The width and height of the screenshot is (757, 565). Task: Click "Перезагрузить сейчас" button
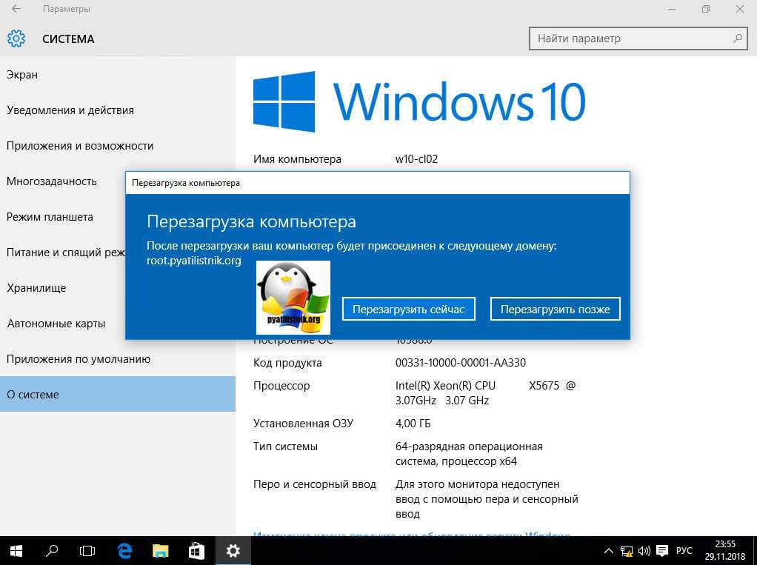point(408,310)
